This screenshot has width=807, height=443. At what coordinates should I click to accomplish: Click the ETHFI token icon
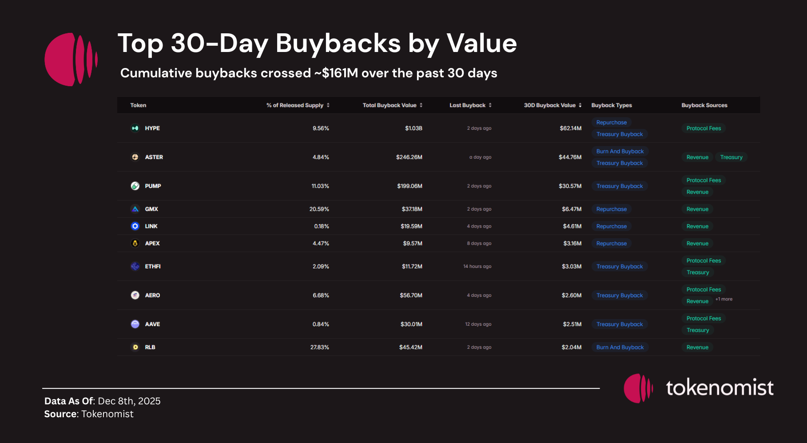[x=135, y=266]
